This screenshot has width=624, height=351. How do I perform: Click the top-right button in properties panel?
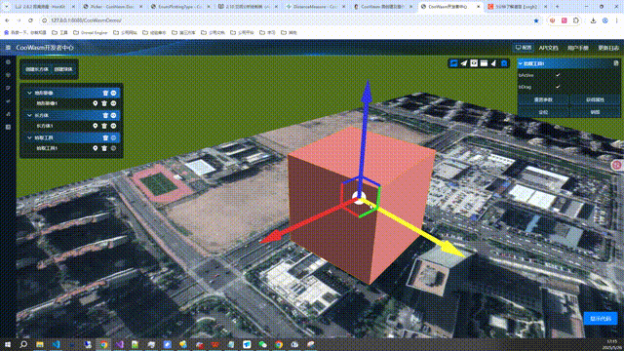pyautogui.click(x=595, y=99)
